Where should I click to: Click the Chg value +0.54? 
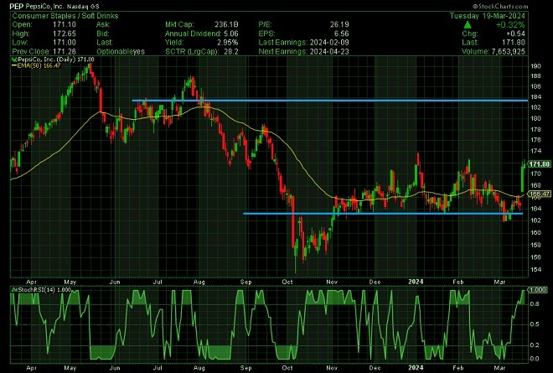515,34
